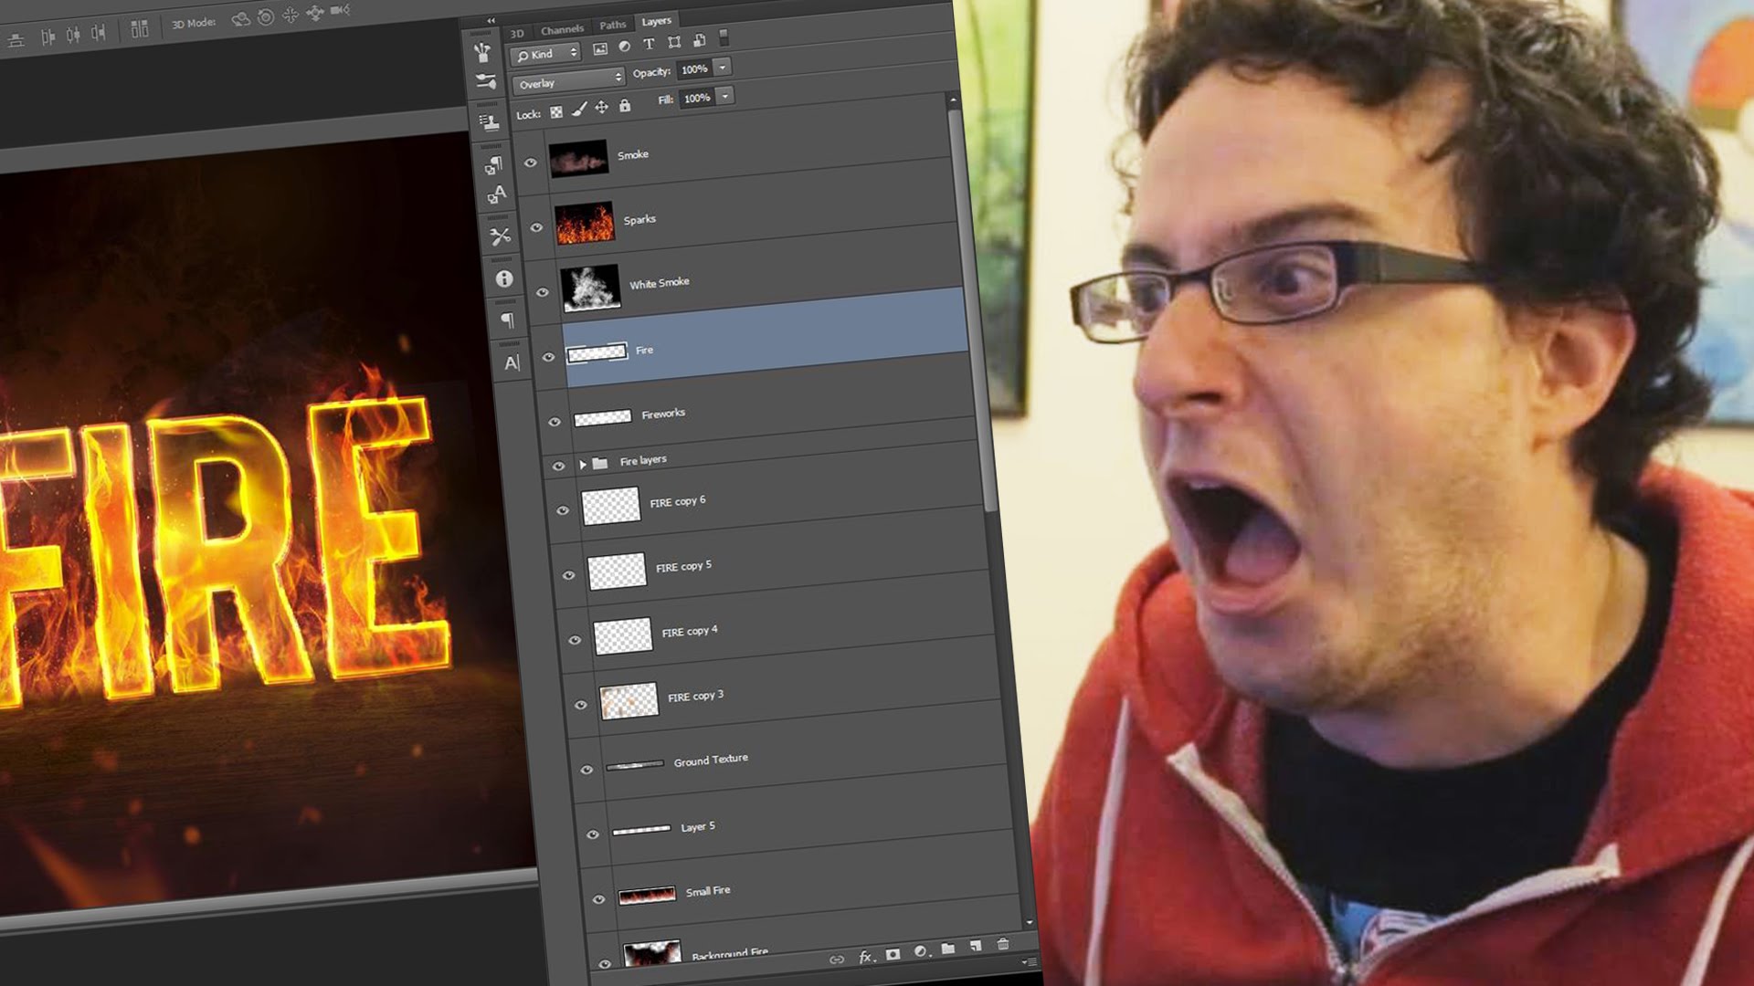Filter layers by adjustment layer type
This screenshot has width=1754, height=986.
[x=625, y=46]
